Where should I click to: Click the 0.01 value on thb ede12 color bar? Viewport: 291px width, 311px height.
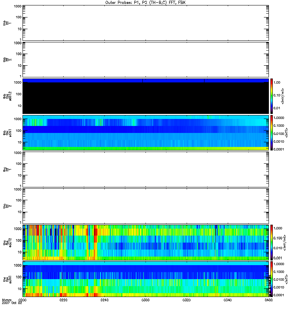click(x=277, y=108)
